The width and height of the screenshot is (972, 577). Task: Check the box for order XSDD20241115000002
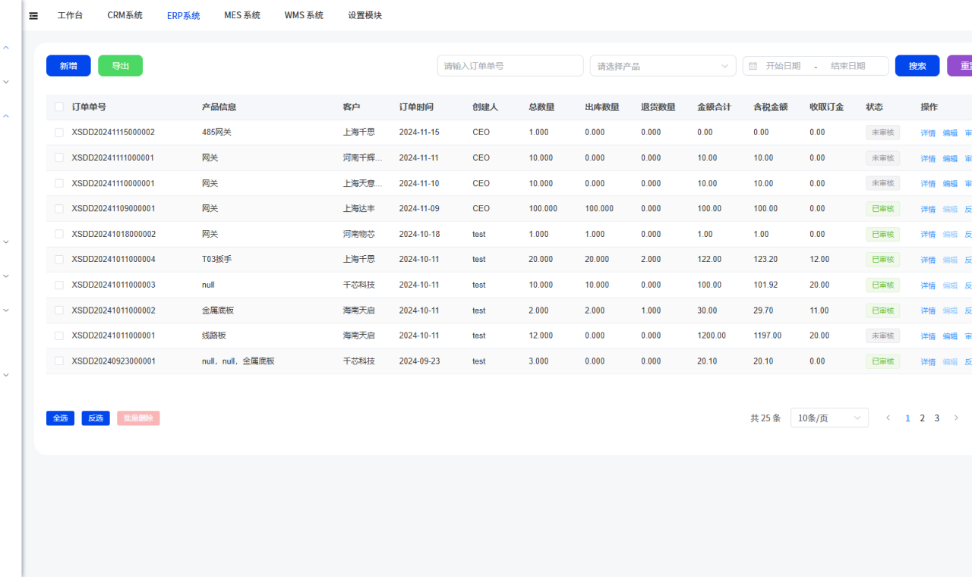click(x=59, y=133)
